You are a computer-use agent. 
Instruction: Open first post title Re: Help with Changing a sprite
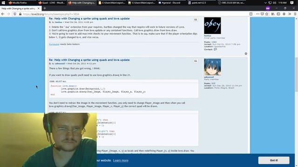click(89, 19)
